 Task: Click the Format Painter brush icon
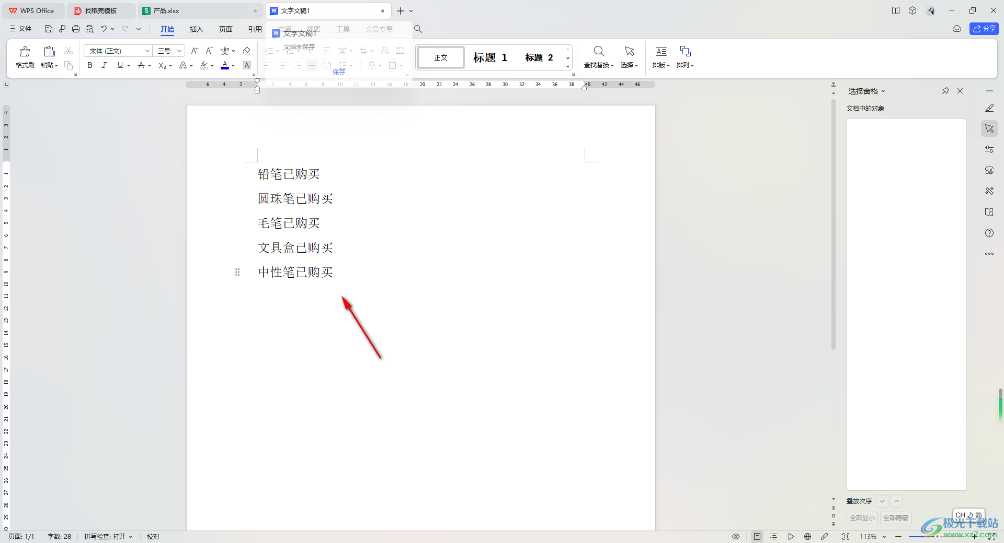(25, 51)
